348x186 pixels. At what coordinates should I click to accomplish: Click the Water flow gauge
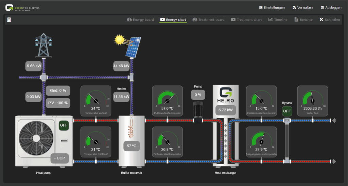(312, 100)
